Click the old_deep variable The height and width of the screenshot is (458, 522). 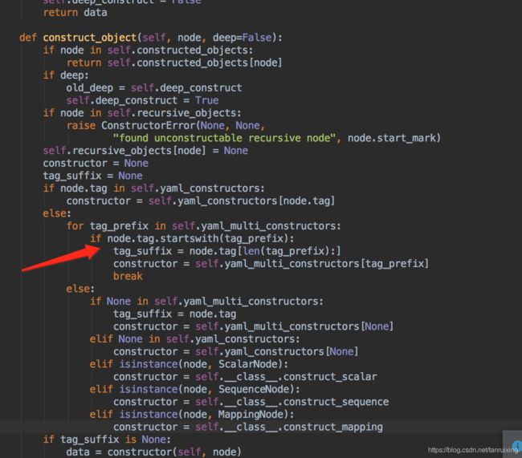coord(90,88)
